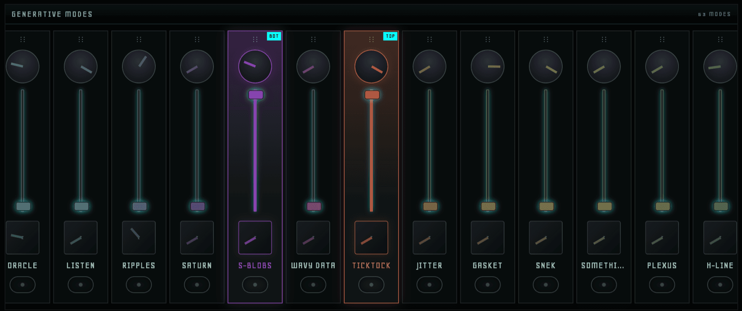Select the S-BLOBS mode label
The height and width of the screenshot is (311, 742).
255,266
